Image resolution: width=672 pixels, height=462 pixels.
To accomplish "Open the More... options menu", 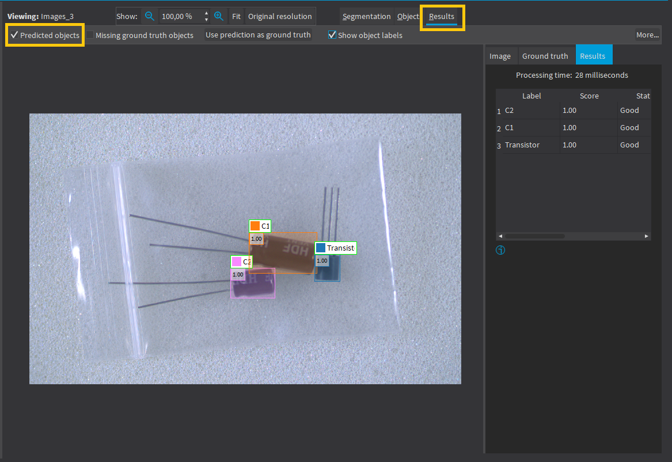I will pos(647,35).
